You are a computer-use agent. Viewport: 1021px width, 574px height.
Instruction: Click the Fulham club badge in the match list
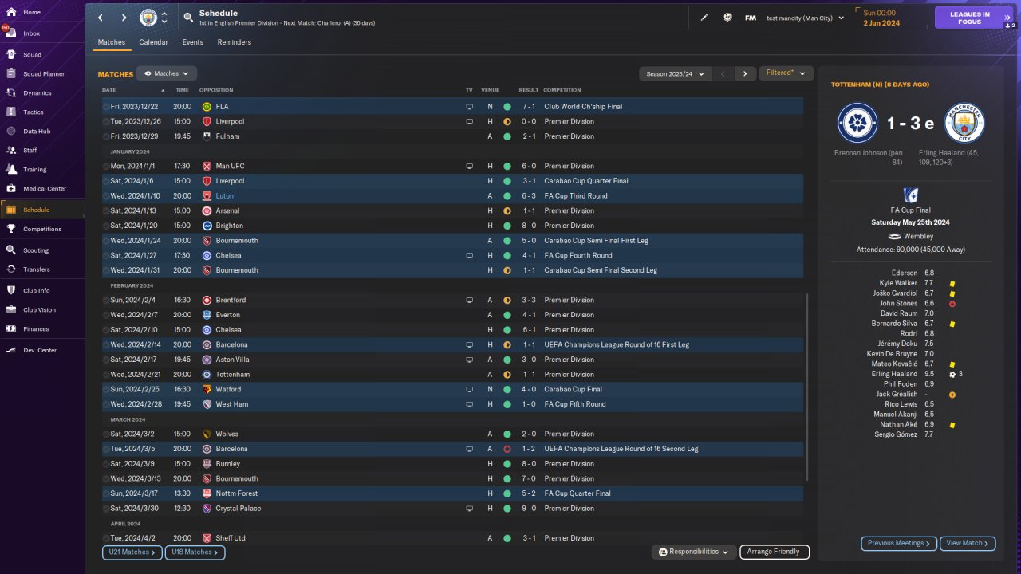coord(207,136)
